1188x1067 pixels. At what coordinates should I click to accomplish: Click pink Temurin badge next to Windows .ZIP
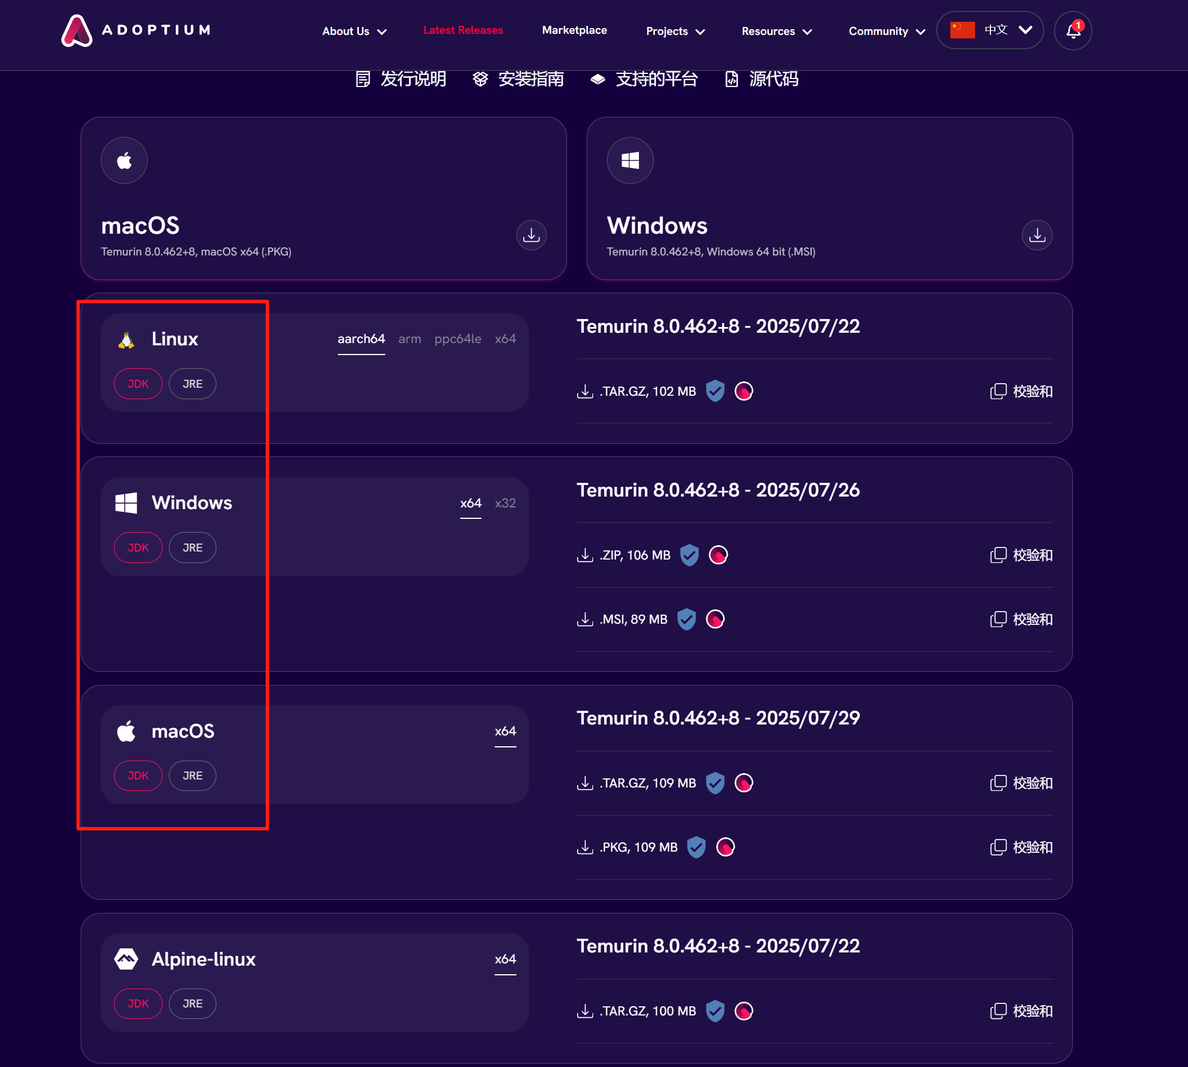pos(718,554)
